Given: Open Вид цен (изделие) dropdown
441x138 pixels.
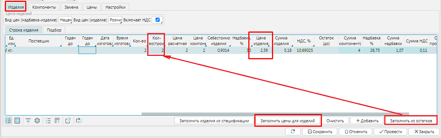Looking at the screenshot, I should click(115, 20).
